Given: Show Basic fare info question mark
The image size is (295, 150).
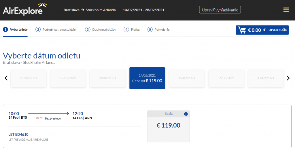Looking at the screenshot, I should point(186,114).
